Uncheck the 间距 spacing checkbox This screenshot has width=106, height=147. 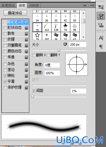coord(34,91)
